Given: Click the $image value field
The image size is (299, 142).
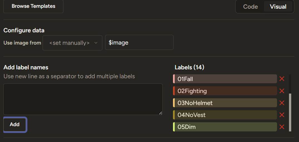Looking at the screenshot, I should 139,43.
